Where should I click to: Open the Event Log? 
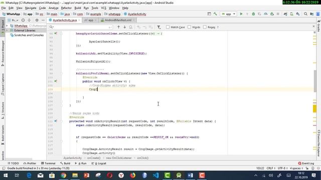306,163
